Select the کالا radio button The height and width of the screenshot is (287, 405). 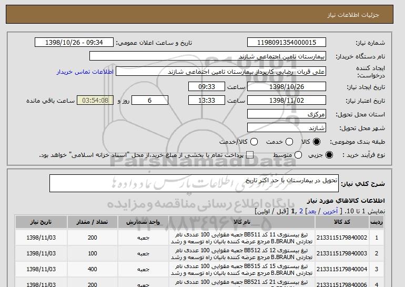coord(317,142)
